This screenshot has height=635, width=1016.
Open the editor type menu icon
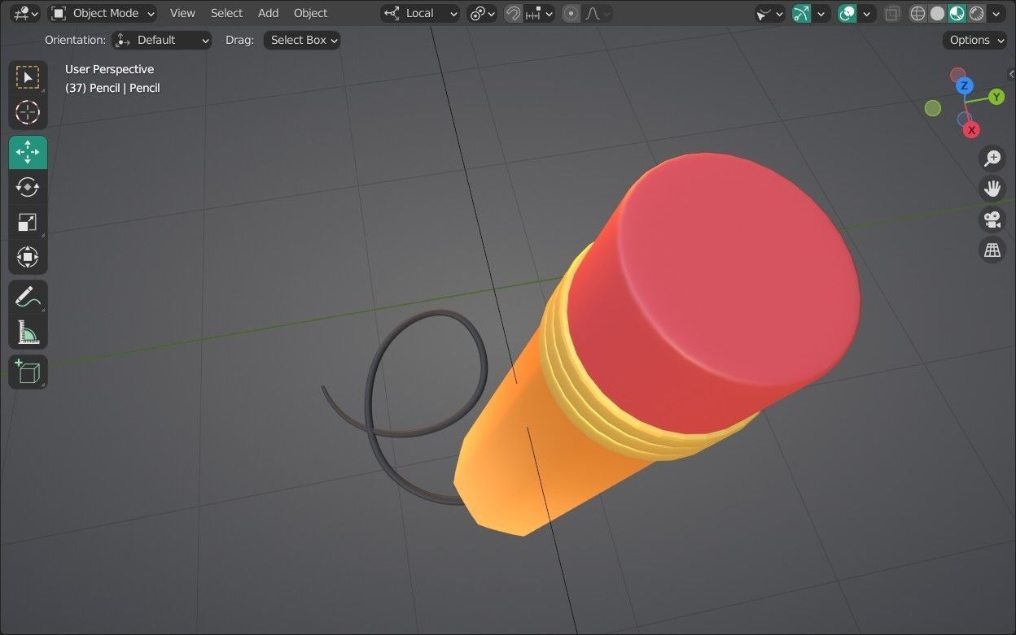point(25,13)
